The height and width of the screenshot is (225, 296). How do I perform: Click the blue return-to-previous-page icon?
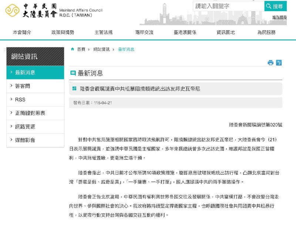(279, 62)
